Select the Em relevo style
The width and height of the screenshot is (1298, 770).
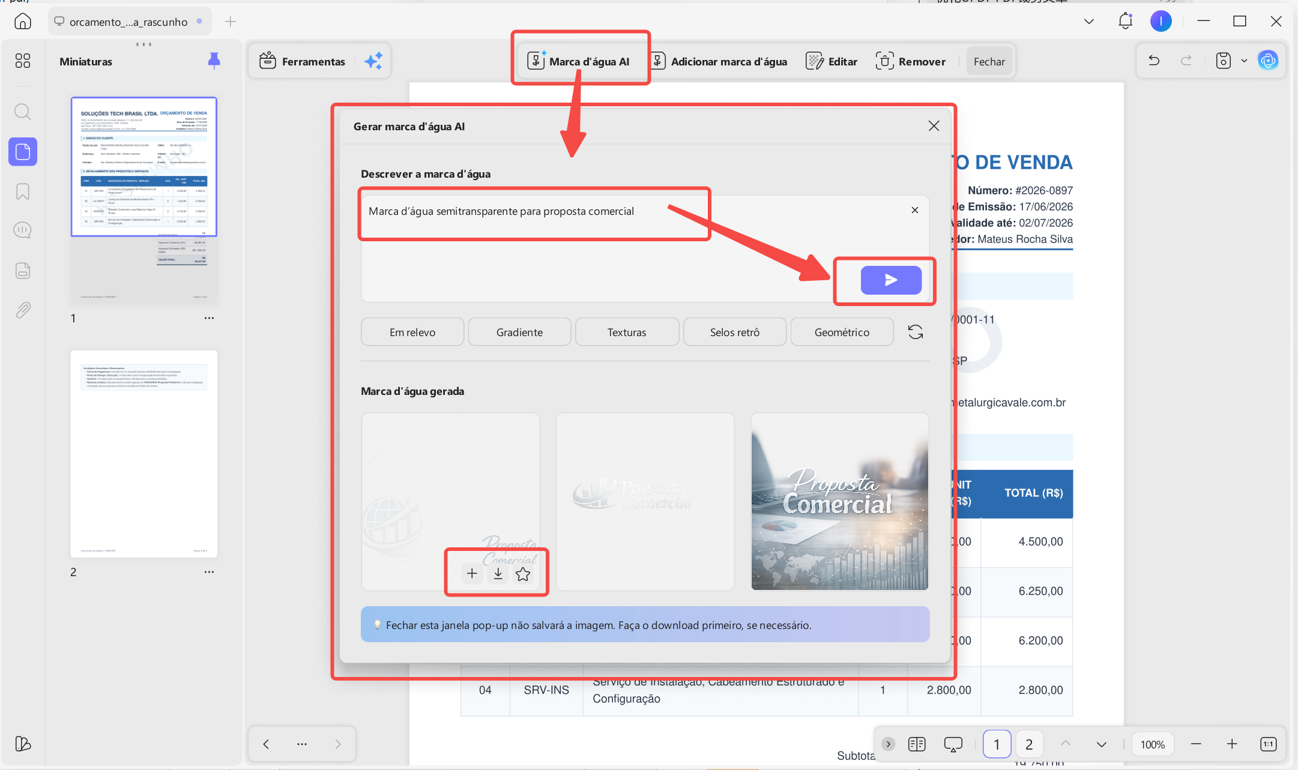pyautogui.click(x=412, y=332)
